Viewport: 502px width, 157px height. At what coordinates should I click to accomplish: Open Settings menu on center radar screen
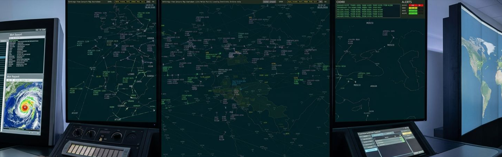166,2
